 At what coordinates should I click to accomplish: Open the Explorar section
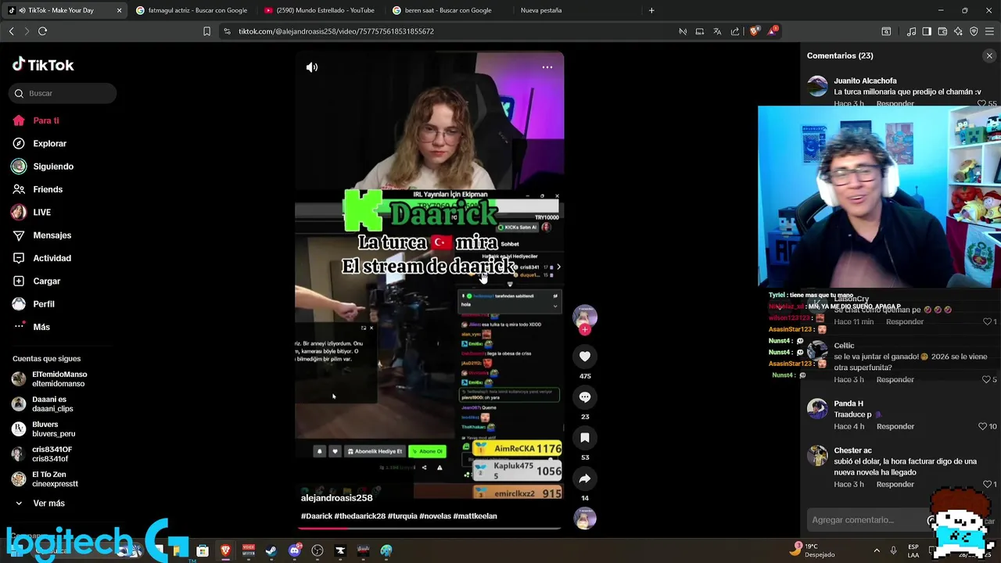coord(49,144)
